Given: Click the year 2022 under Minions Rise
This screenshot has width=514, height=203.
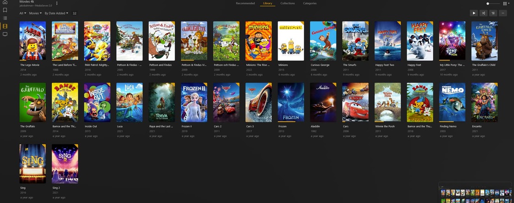Looking at the screenshot, I should (x=249, y=70).
